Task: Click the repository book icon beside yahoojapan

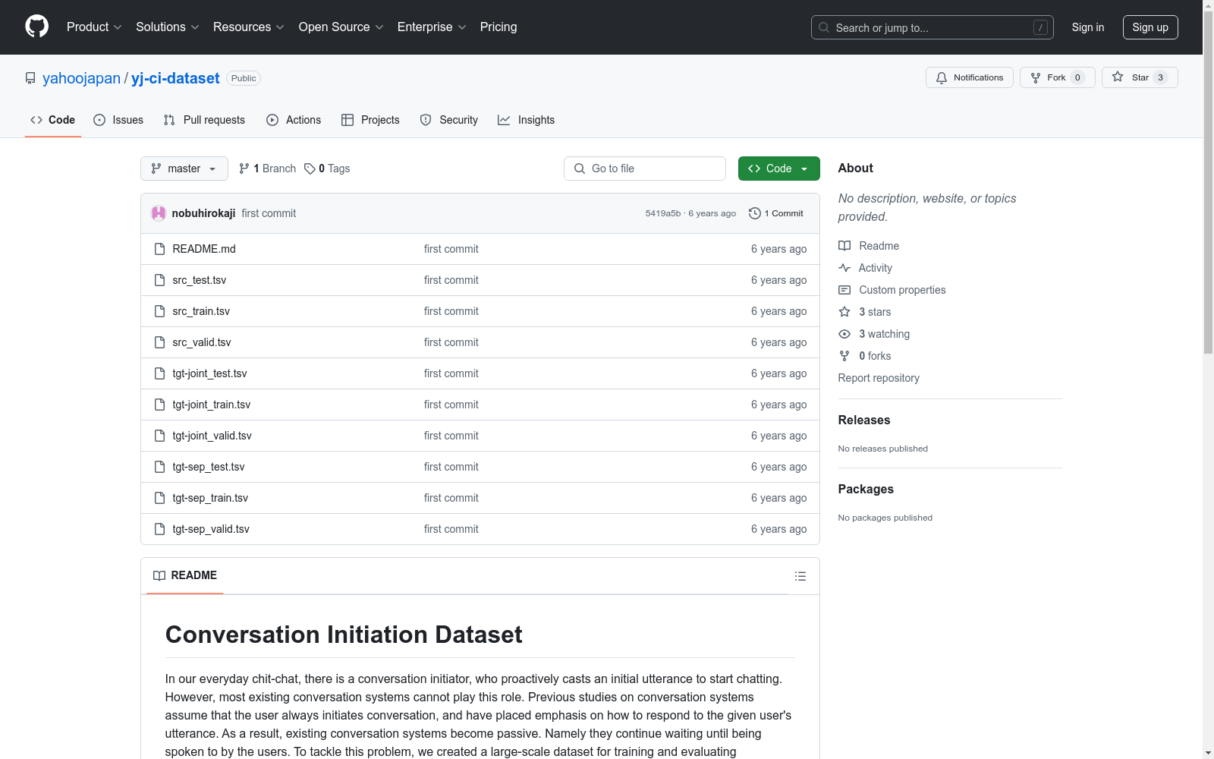Action: point(30,78)
